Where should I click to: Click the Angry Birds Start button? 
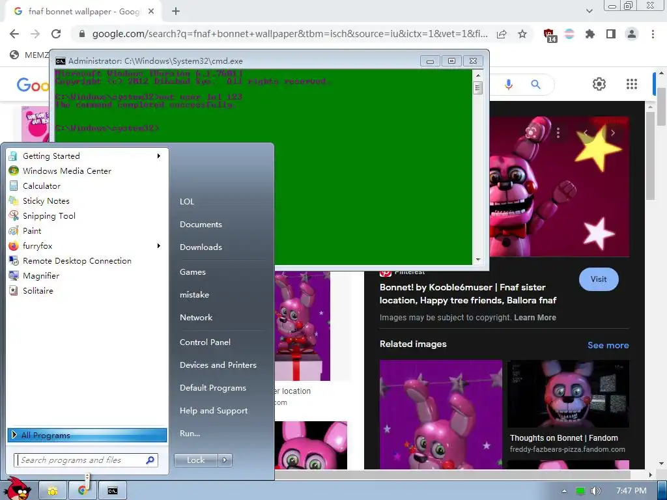click(x=18, y=489)
